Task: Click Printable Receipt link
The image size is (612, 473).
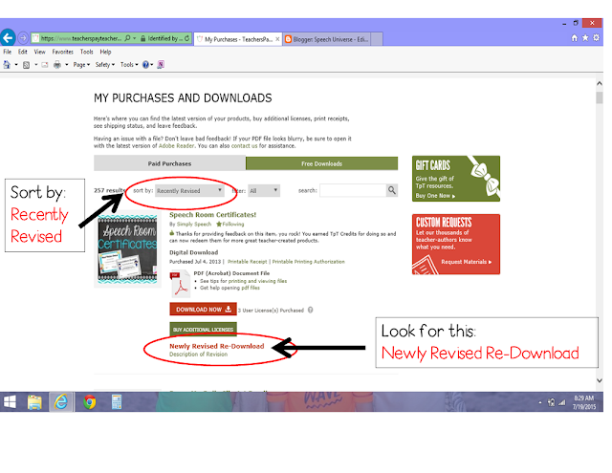Action: (247, 262)
